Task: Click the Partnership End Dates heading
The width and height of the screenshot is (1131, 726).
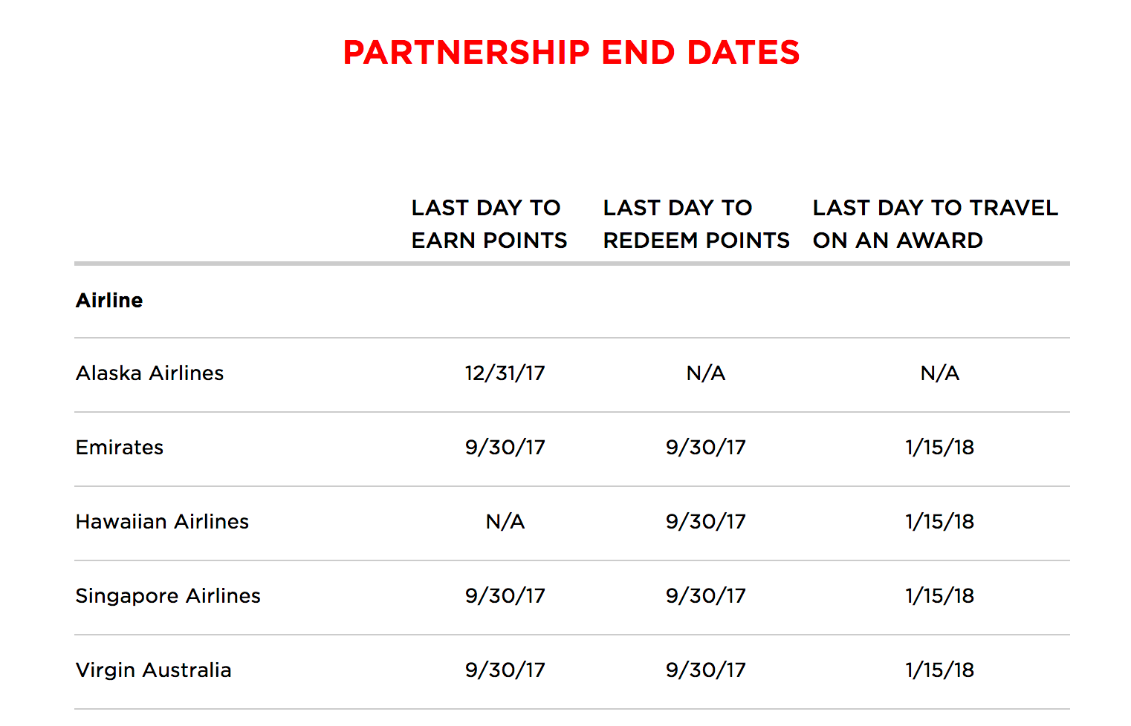Action: (571, 53)
